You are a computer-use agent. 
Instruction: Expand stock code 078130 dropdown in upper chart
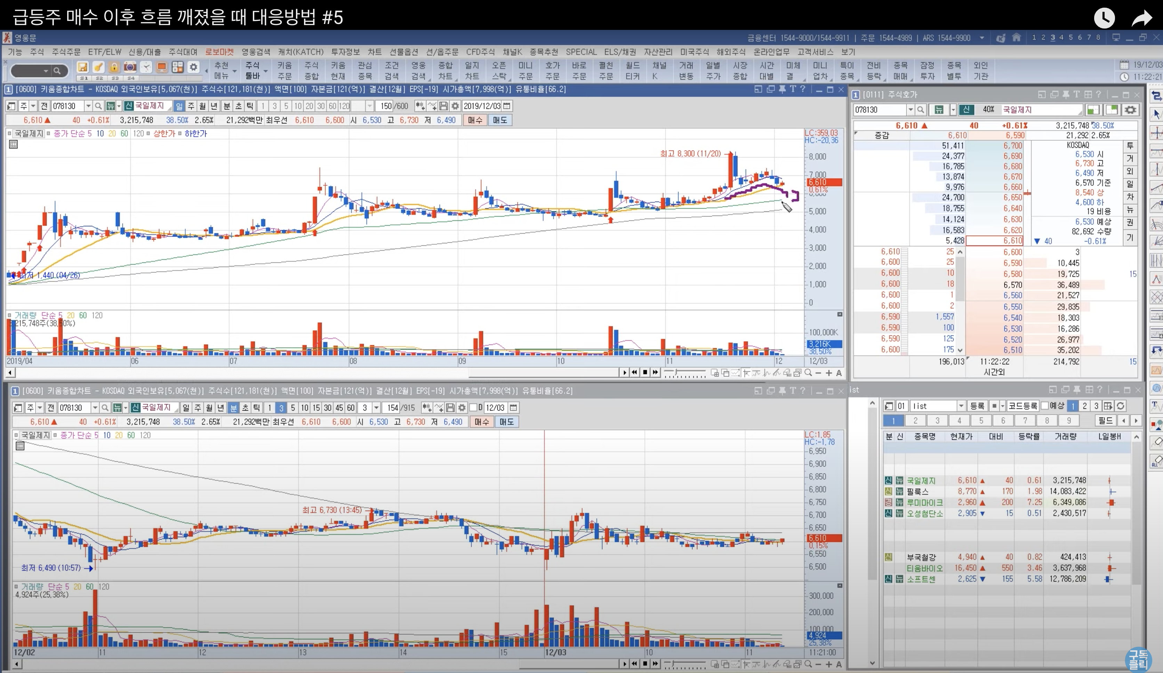coord(88,106)
